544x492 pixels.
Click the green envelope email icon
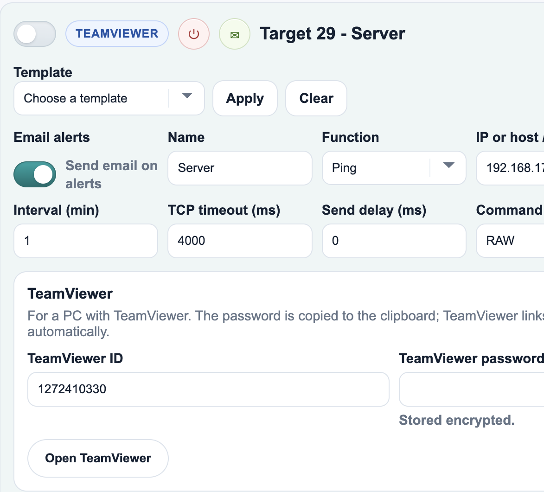pyautogui.click(x=235, y=34)
